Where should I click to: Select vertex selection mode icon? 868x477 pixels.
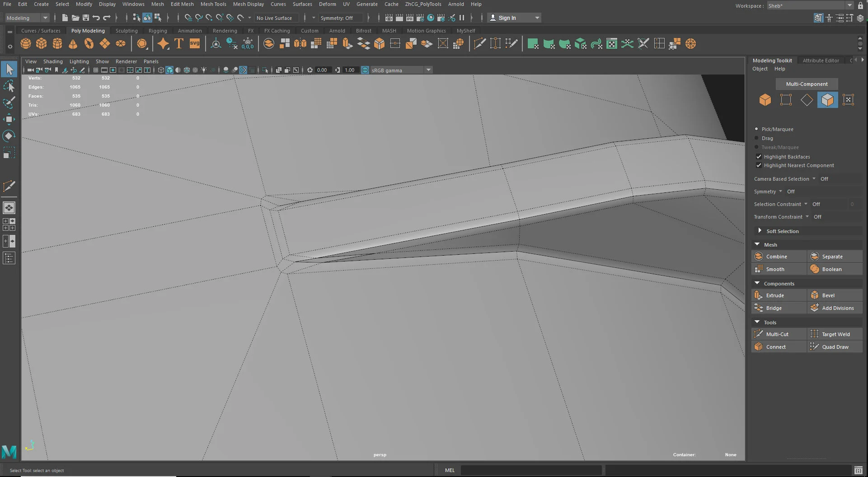pos(786,100)
